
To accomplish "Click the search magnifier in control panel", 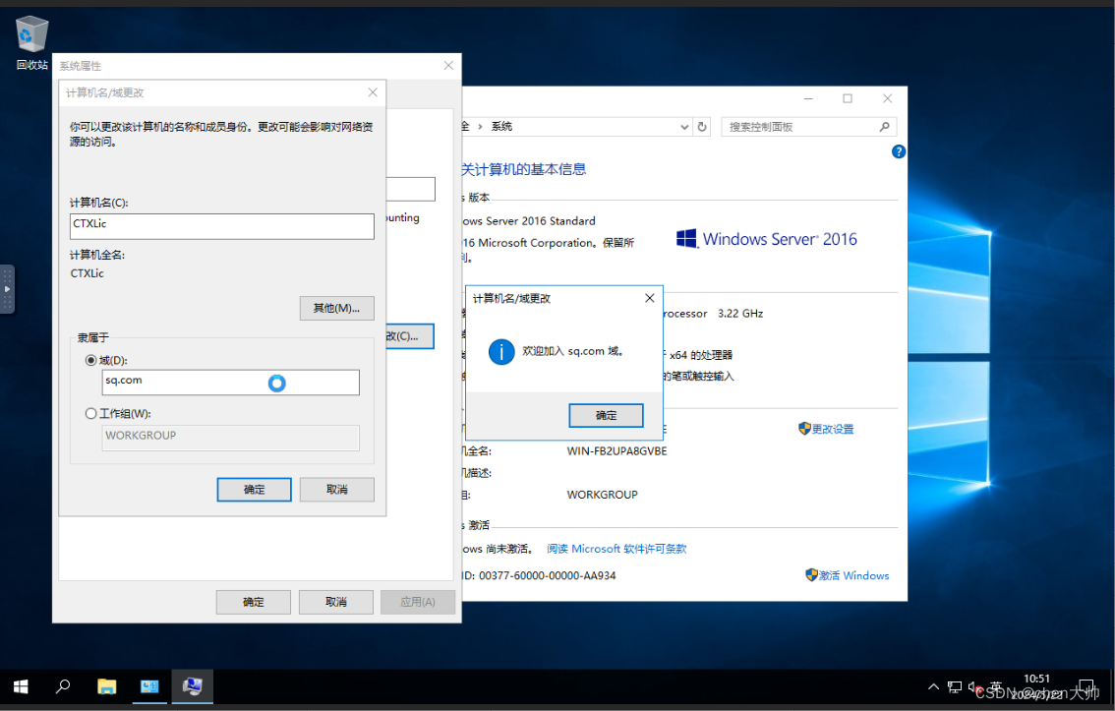I will pyautogui.click(x=885, y=127).
